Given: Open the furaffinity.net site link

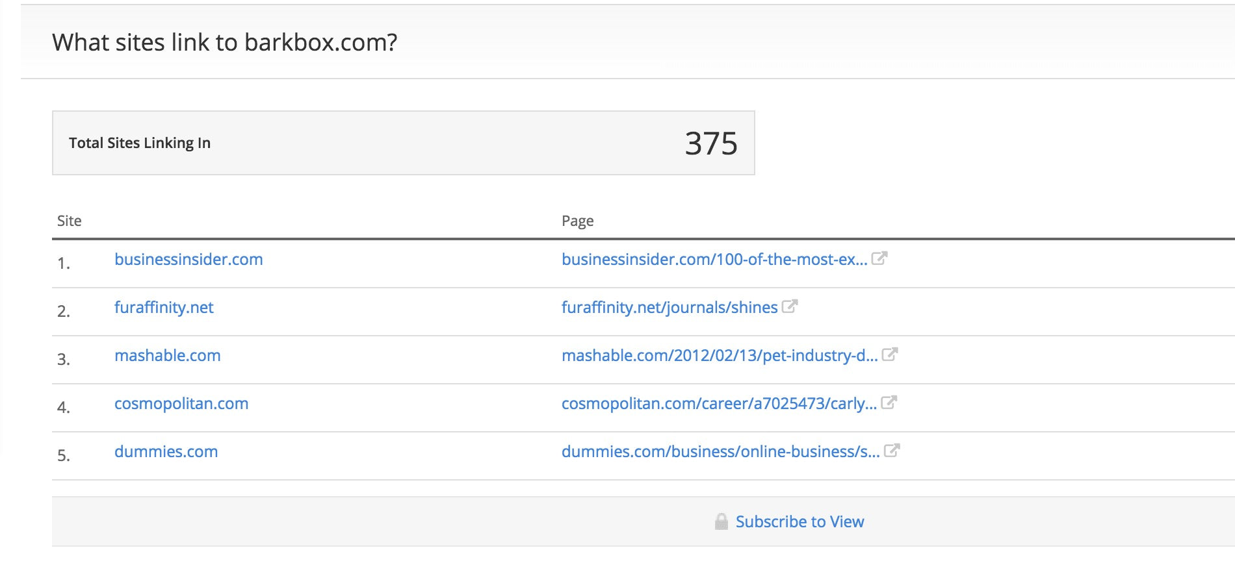Looking at the screenshot, I should [x=164, y=307].
